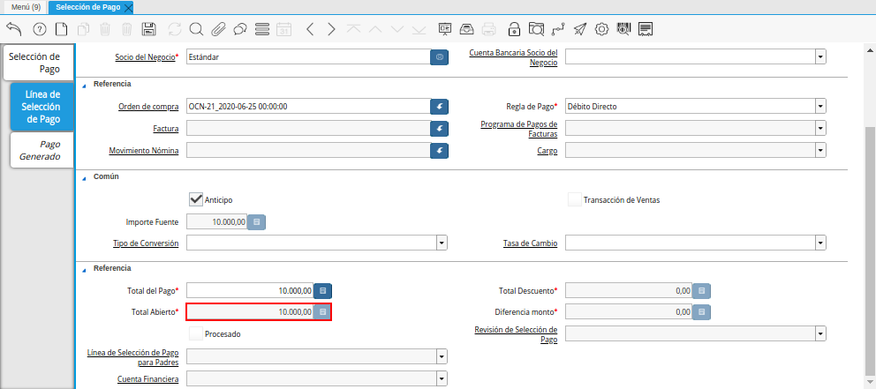The height and width of the screenshot is (389, 876).
Task: Close the Selección de Pago window tab
Action: [x=128, y=8]
